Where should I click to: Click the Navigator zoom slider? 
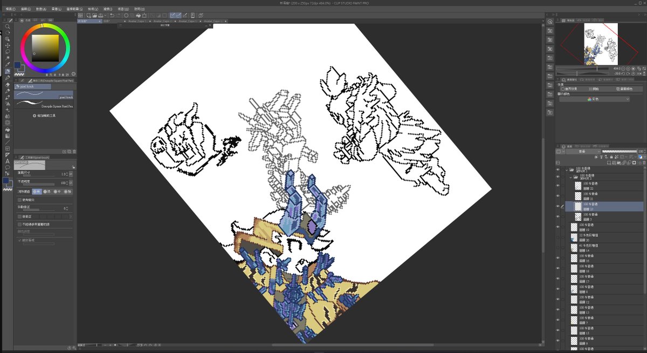click(582, 69)
